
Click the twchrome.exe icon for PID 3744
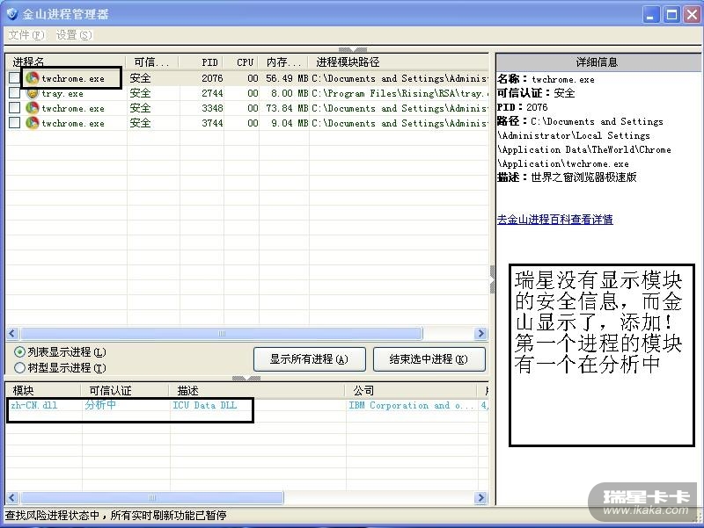(32, 123)
